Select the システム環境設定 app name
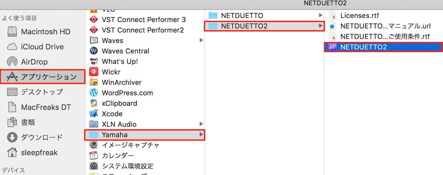This screenshot has width=443, height=175. 128,166
